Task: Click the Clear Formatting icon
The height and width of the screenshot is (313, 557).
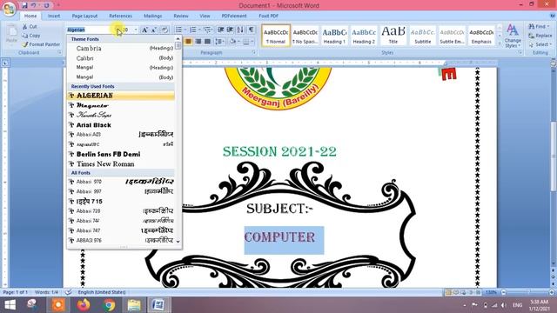Action: 164,30
